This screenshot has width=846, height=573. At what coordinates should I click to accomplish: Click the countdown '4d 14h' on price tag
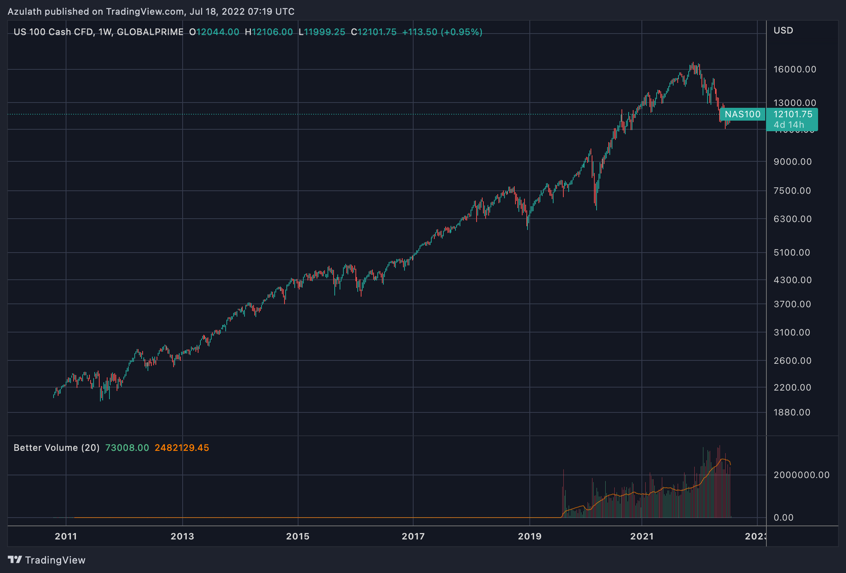(x=789, y=125)
